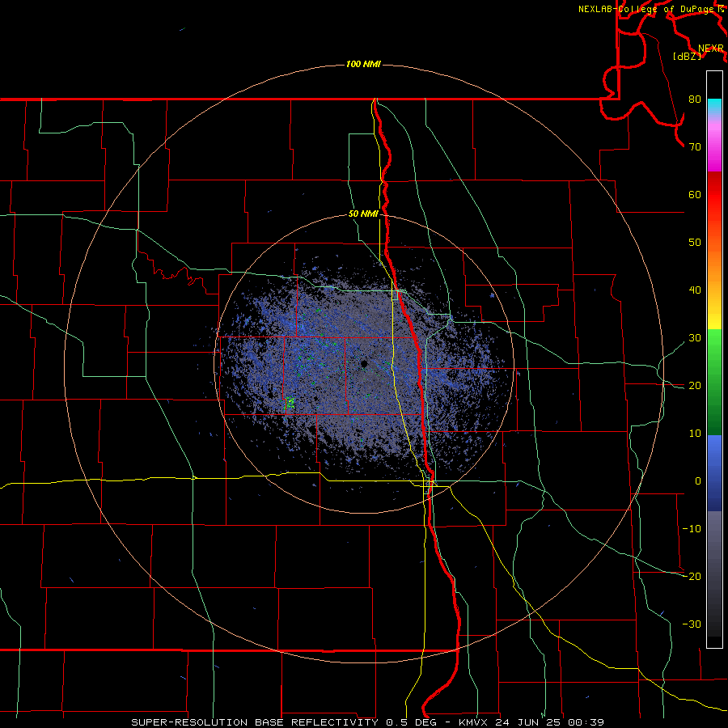Click the '100 NMI' range ring label
This screenshot has height=728, width=728.
coord(363,64)
